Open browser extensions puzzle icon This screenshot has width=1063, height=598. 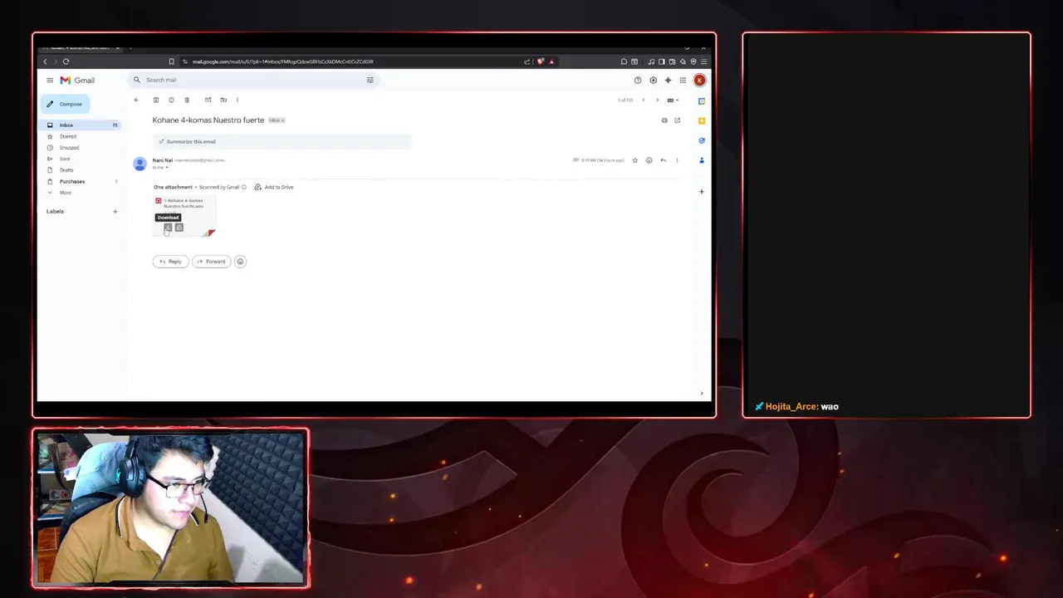(624, 61)
